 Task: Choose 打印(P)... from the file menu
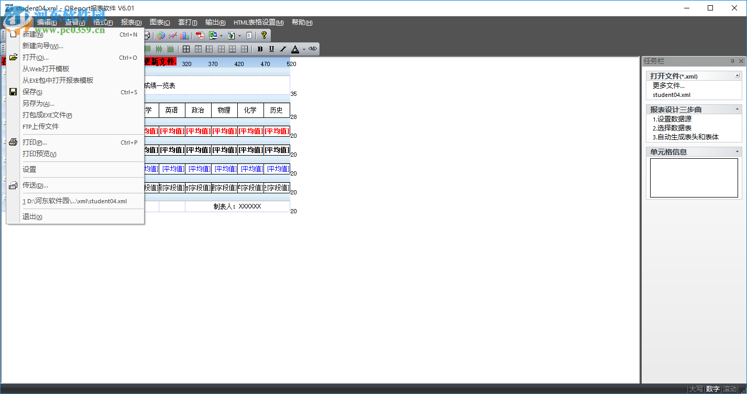point(75,143)
